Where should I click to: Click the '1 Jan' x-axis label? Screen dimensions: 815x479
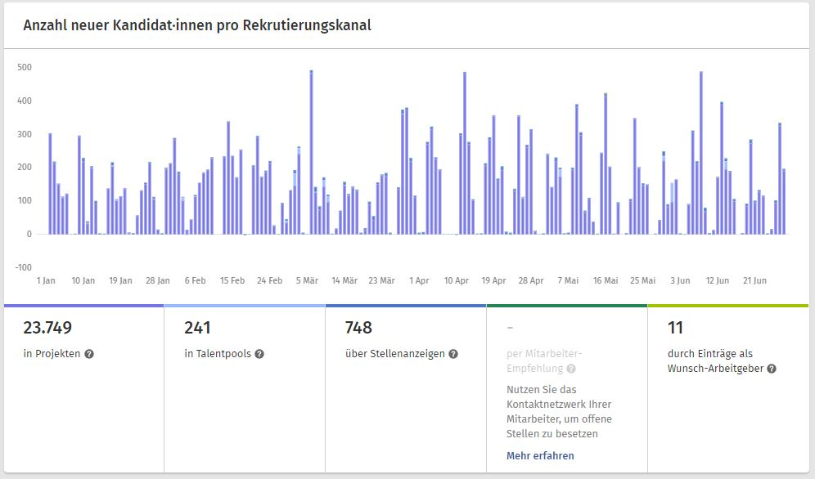point(46,280)
